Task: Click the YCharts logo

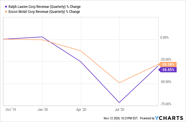Action: coord(169,118)
